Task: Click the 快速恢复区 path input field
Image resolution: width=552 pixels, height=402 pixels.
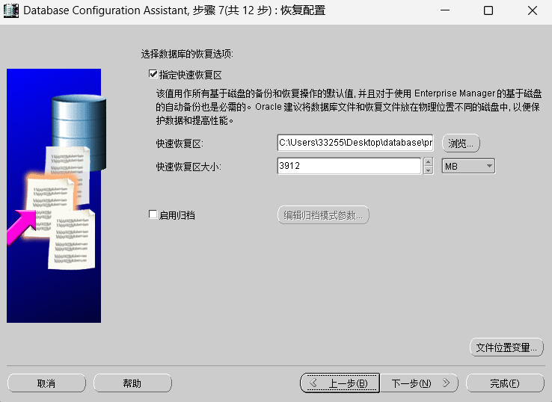Action: click(355, 143)
